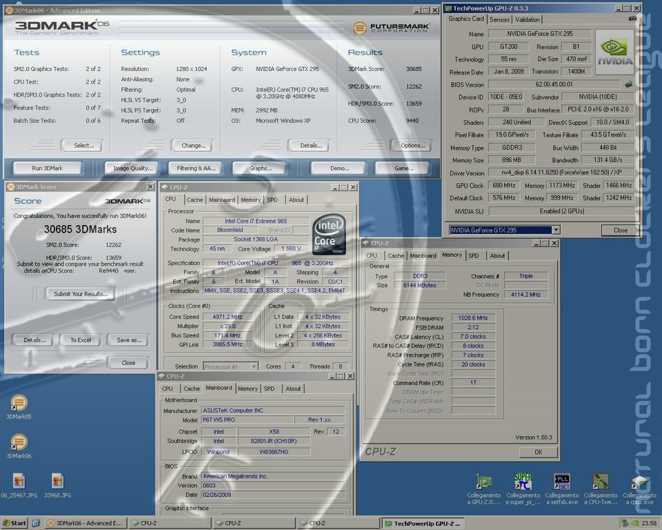The height and width of the screenshot is (530, 662).
Task: Start the Demo... in 3DMark06
Action: coord(339,168)
